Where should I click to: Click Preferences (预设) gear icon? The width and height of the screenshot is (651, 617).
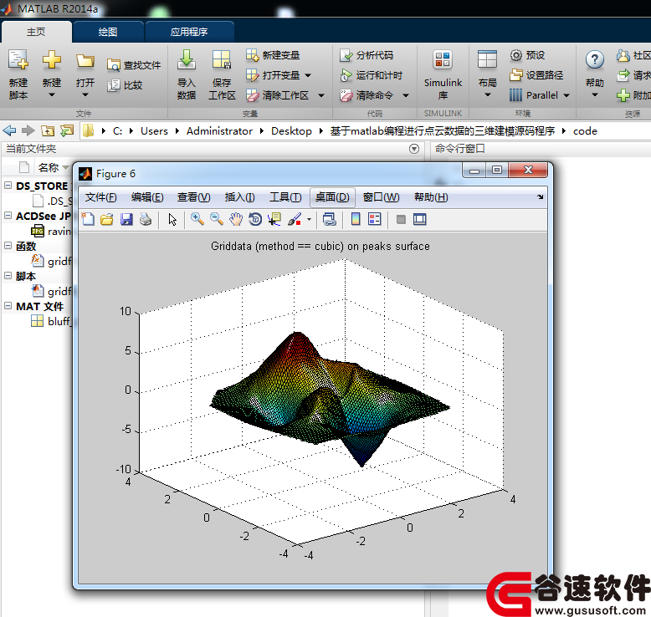(x=516, y=55)
